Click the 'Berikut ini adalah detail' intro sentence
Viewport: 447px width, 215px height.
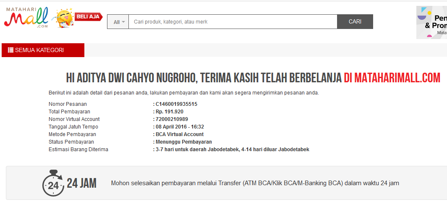(x=184, y=93)
